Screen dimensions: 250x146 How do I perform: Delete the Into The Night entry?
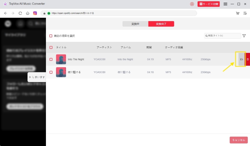(247, 59)
